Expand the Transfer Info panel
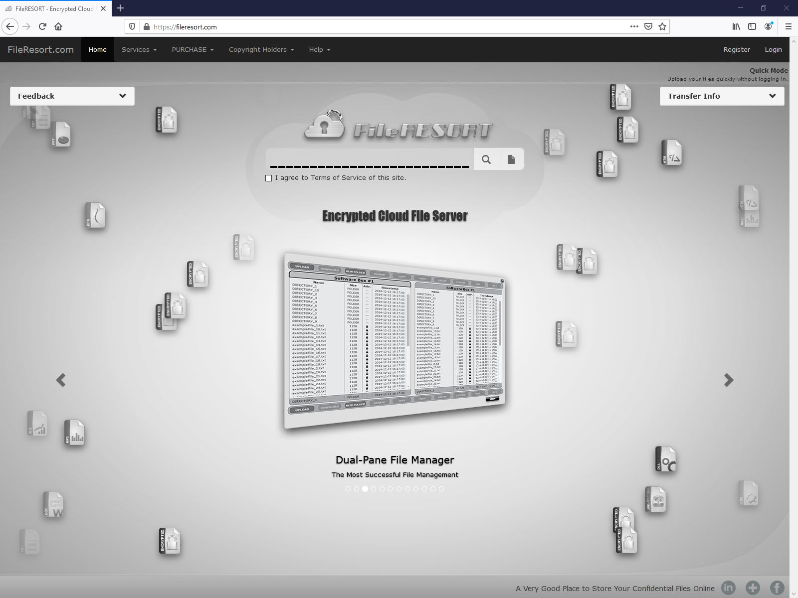 tap(722, 96)
